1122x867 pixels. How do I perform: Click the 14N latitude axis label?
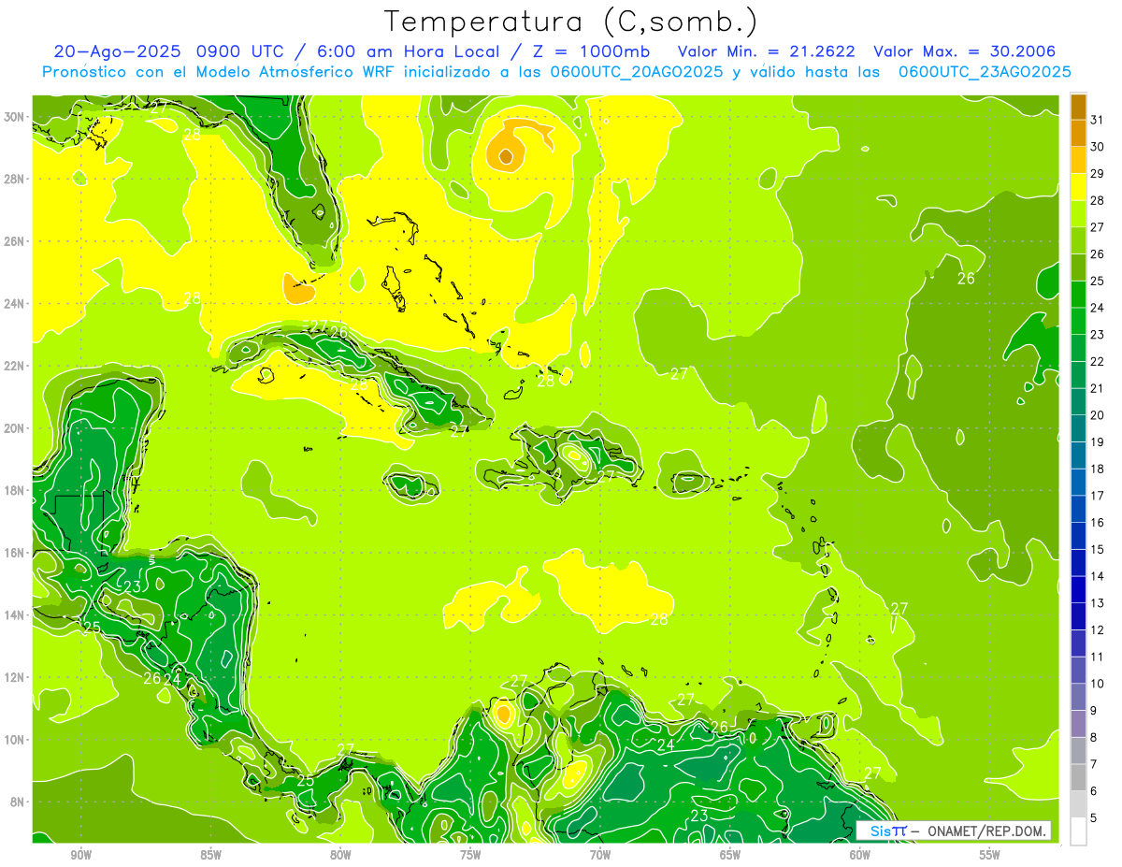click(14, 614)
